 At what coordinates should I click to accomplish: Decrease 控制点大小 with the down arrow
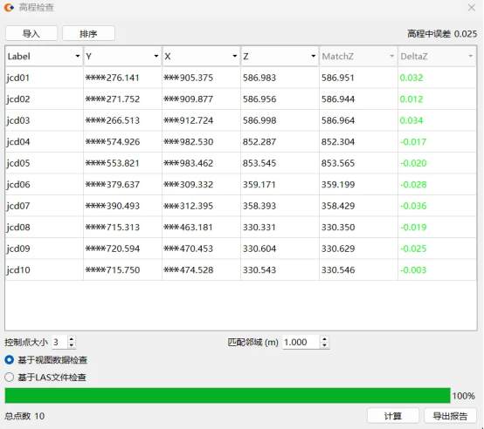point(72,345)
